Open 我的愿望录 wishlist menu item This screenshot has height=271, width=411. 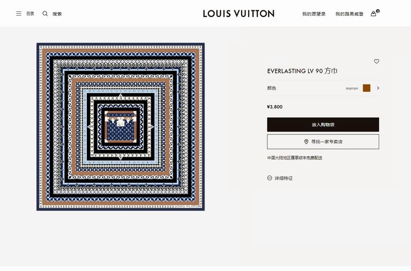pos(314,14)
